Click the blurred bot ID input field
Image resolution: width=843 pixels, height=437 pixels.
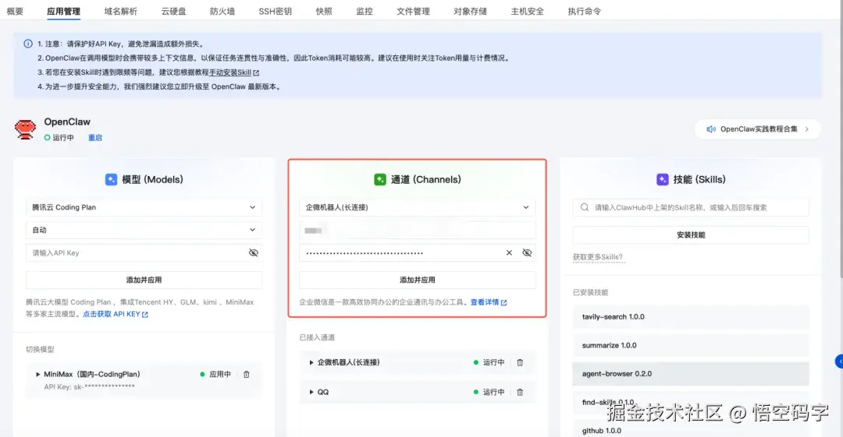[417, 231]
